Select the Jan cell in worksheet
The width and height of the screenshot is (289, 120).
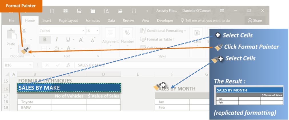(x=172, y=102)
